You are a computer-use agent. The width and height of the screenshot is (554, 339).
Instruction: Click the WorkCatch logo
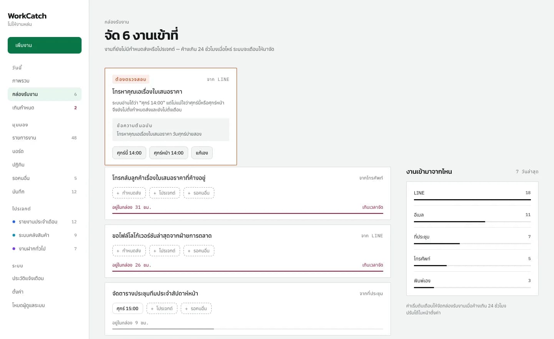tap(27, 16)
